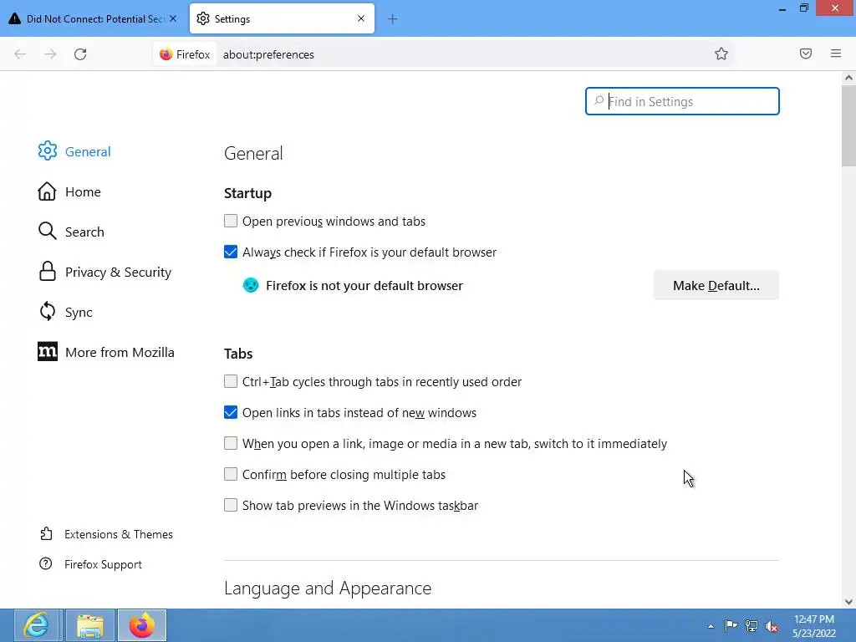856x642 pixels.
Task: Open the Action Center flag icon
Action: (x=731, y=625)
